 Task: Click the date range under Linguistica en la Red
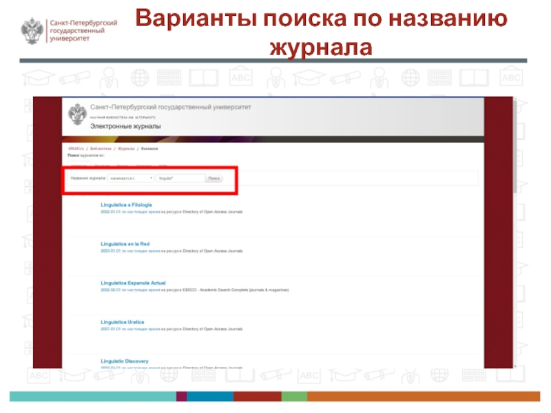130,251
